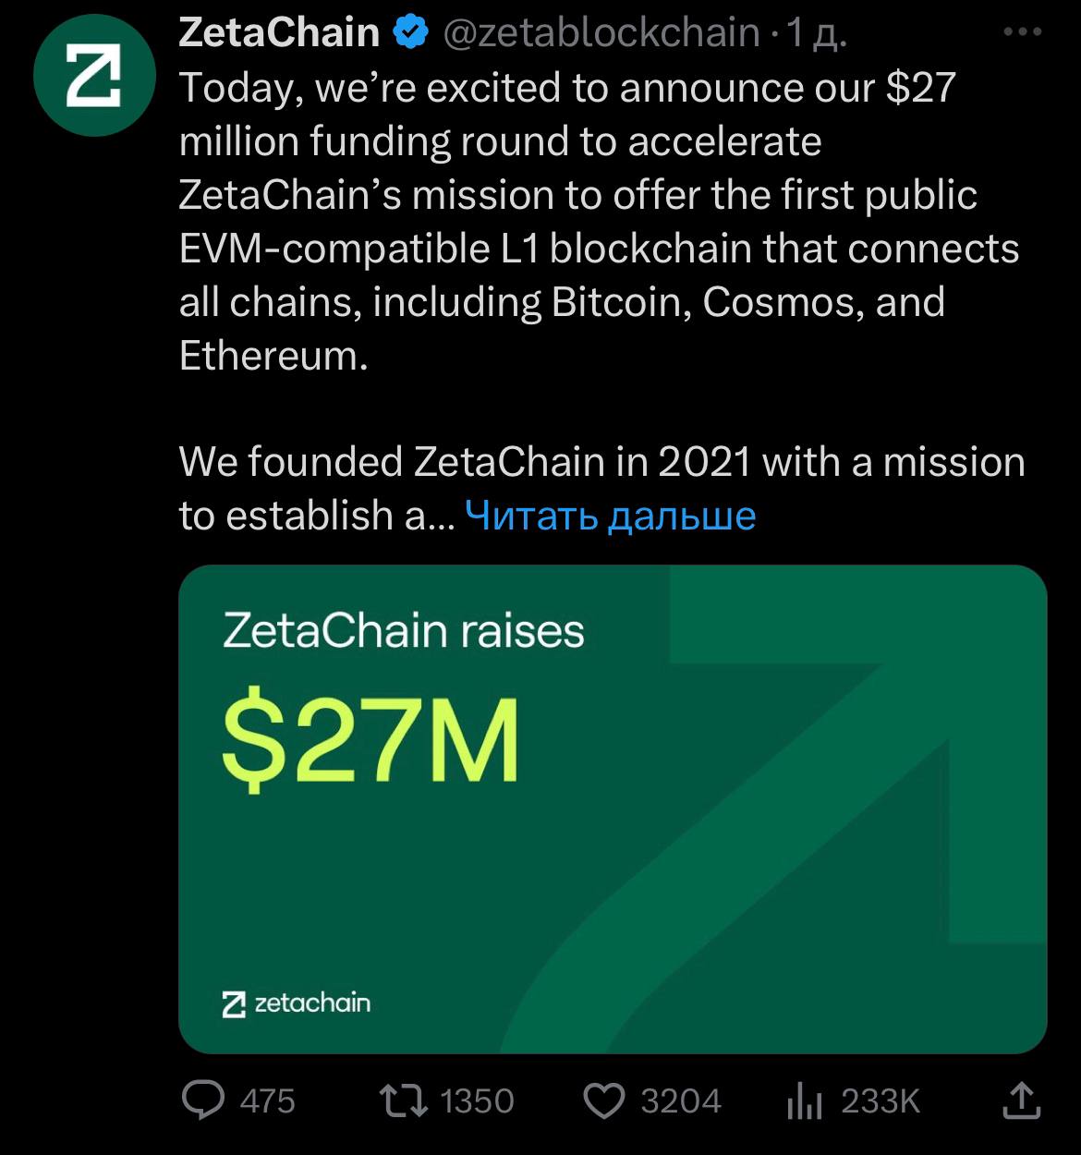Click the 233K views count
The image size is (1081, 1155).
tap(881, 1101)
